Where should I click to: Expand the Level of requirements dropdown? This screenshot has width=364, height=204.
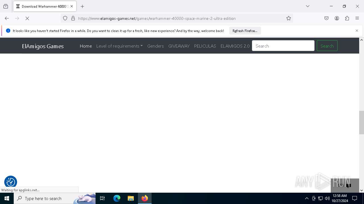[x=119, y=46]
